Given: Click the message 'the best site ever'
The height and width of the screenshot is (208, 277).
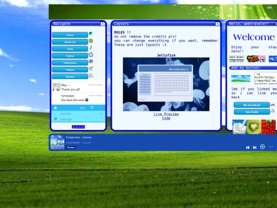Looking at the screenshot, I should point(73,100).
